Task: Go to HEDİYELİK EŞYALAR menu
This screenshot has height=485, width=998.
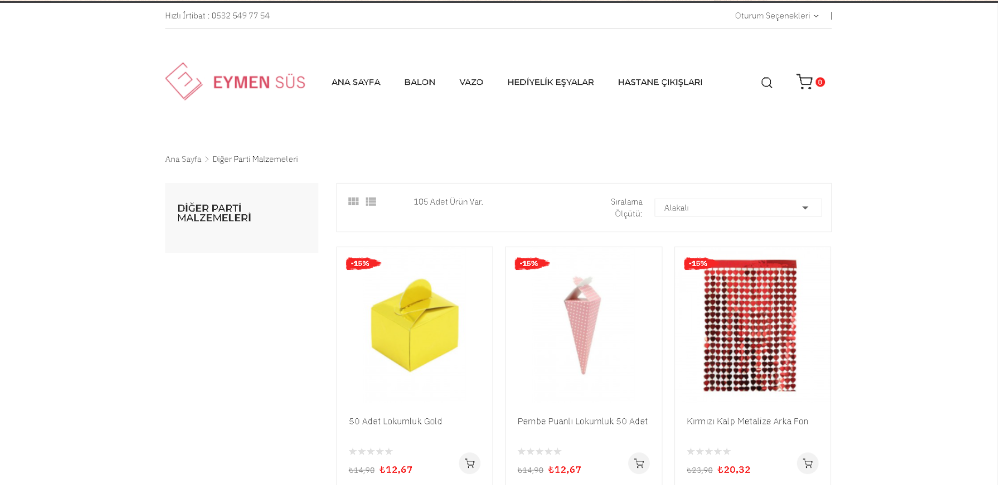Action: (550, 82)
